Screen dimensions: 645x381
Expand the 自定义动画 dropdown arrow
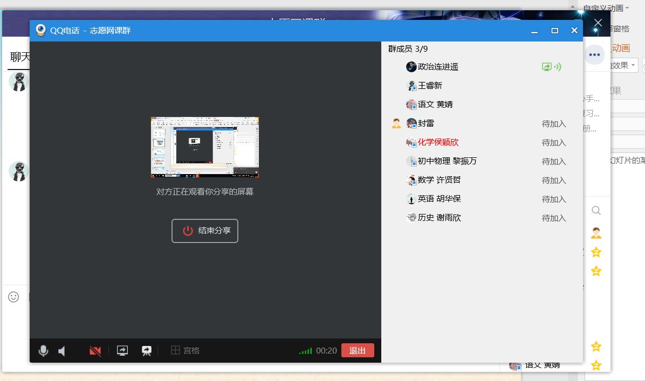tap(627, 8)
